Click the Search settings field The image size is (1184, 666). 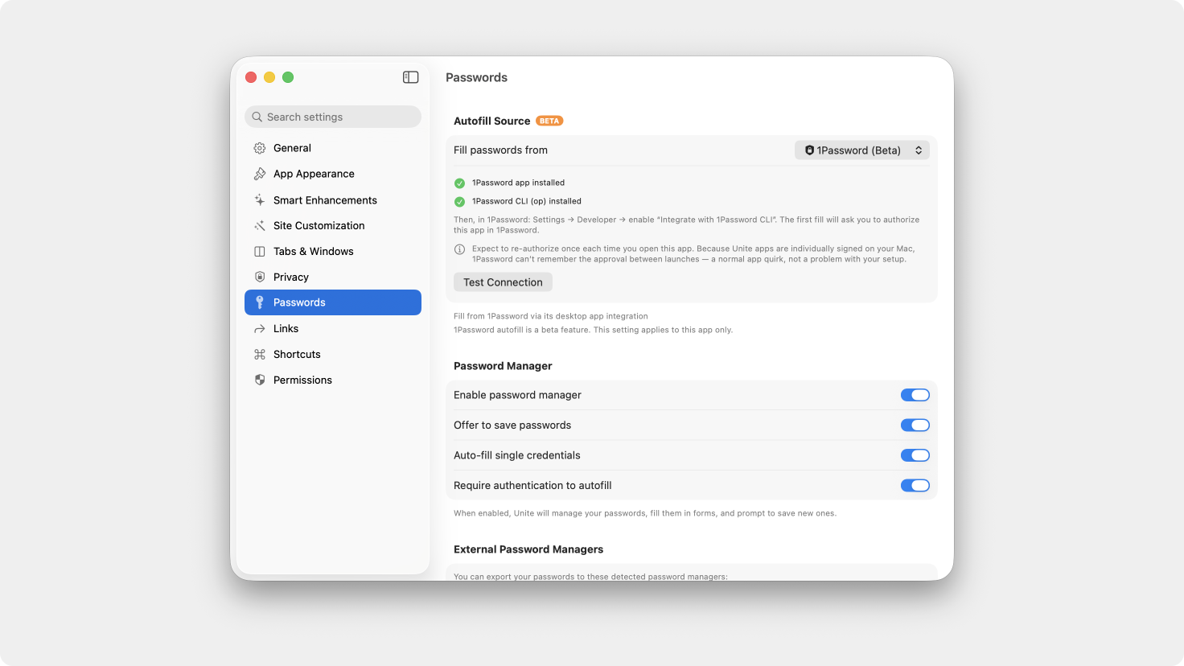333,117
